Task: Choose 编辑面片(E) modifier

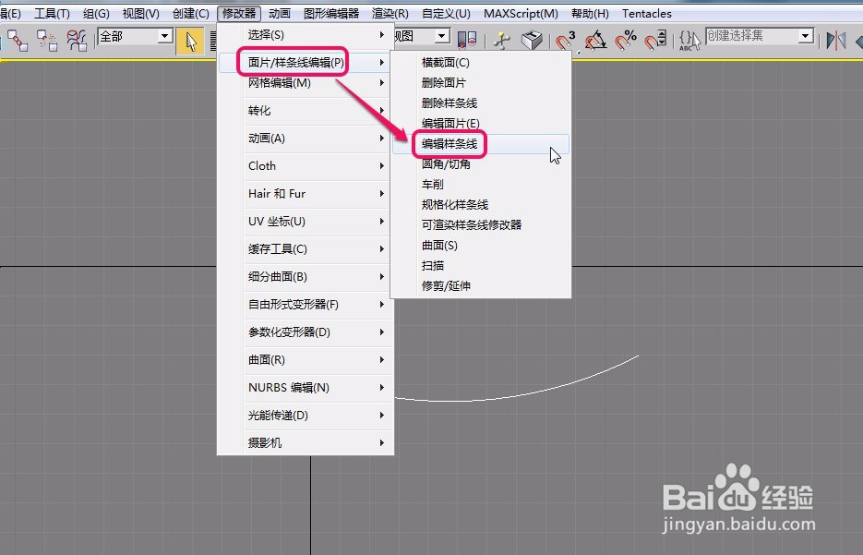Action: pos(481,124)
